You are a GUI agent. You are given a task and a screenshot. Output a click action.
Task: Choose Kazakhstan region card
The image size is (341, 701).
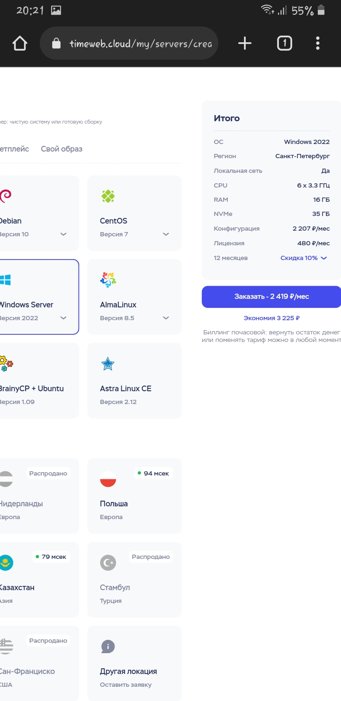point(39,580)
